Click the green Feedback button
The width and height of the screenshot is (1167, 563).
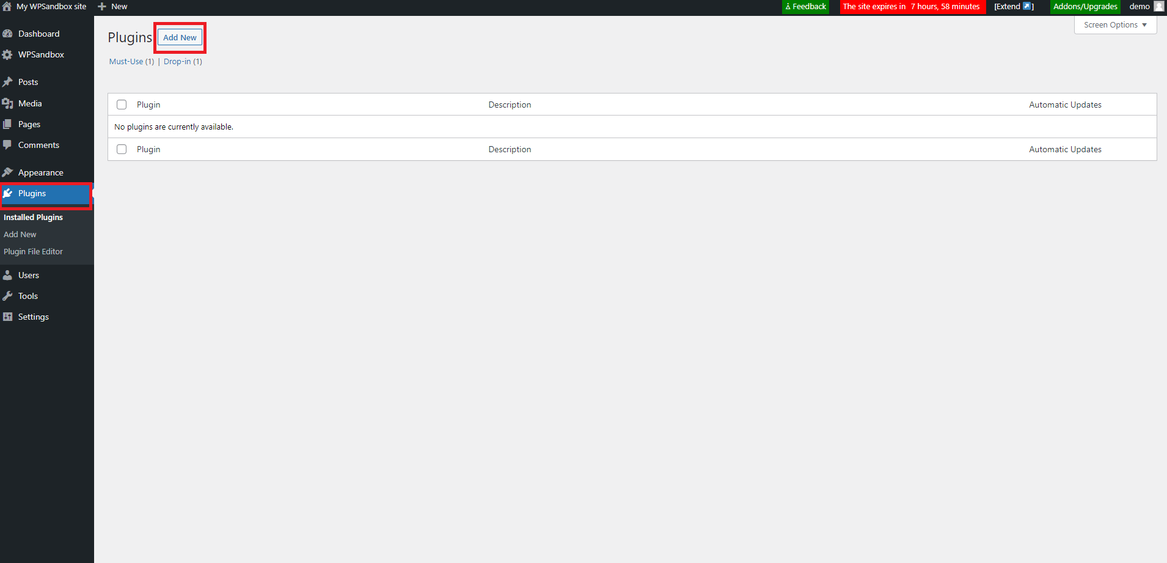(x=805, y=7)
